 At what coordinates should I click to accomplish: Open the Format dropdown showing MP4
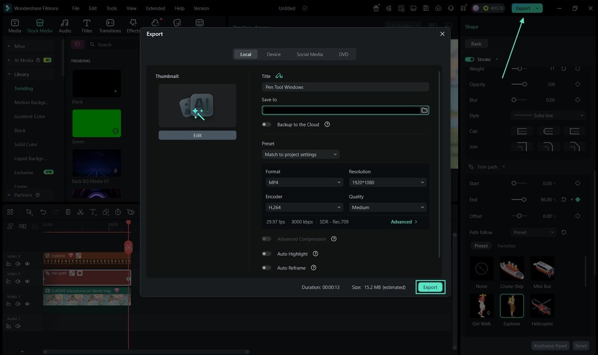pyautogui.click(x=304, y=182)
